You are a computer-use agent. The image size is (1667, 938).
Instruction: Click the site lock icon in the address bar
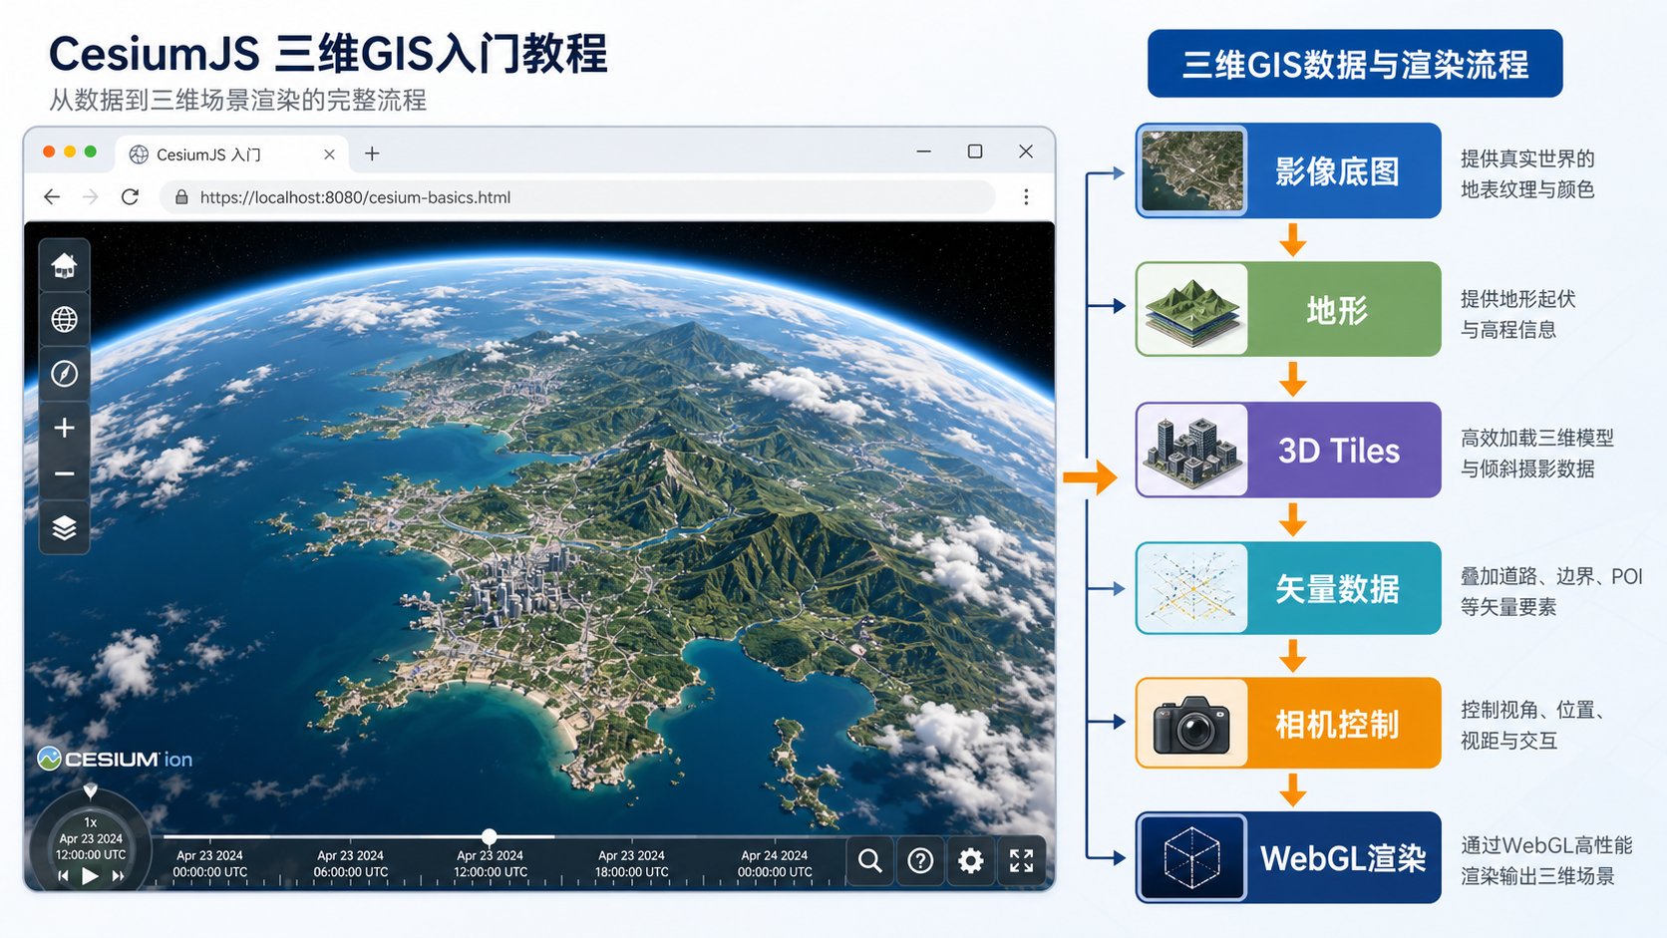(181, 197)
